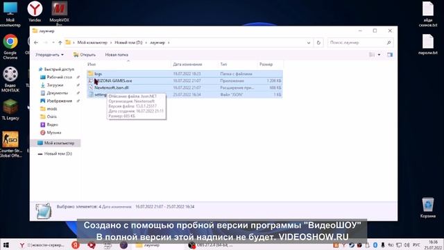444x250 pixels.
Task: Open the Windows Start button
Action: point(6,245)
